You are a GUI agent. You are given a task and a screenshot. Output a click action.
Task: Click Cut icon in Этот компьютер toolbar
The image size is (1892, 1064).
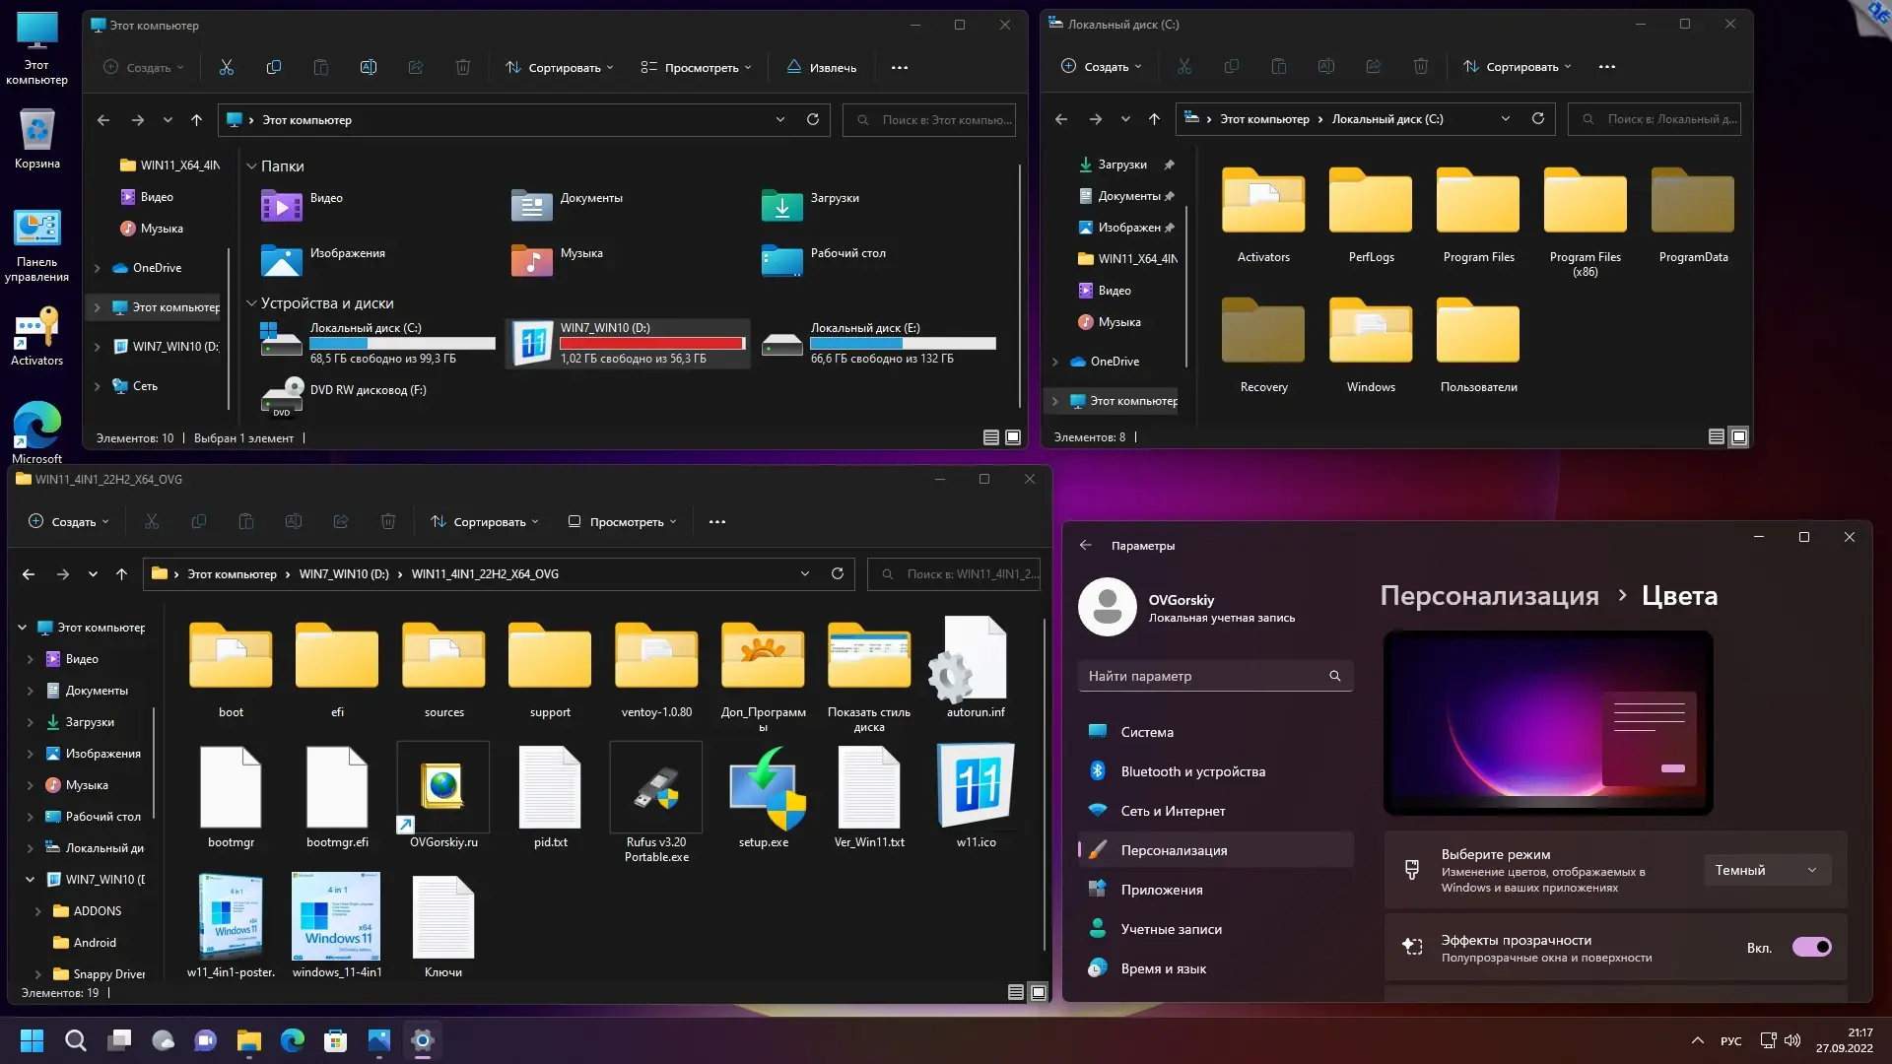pyautogui.click(x=226, y=67)
